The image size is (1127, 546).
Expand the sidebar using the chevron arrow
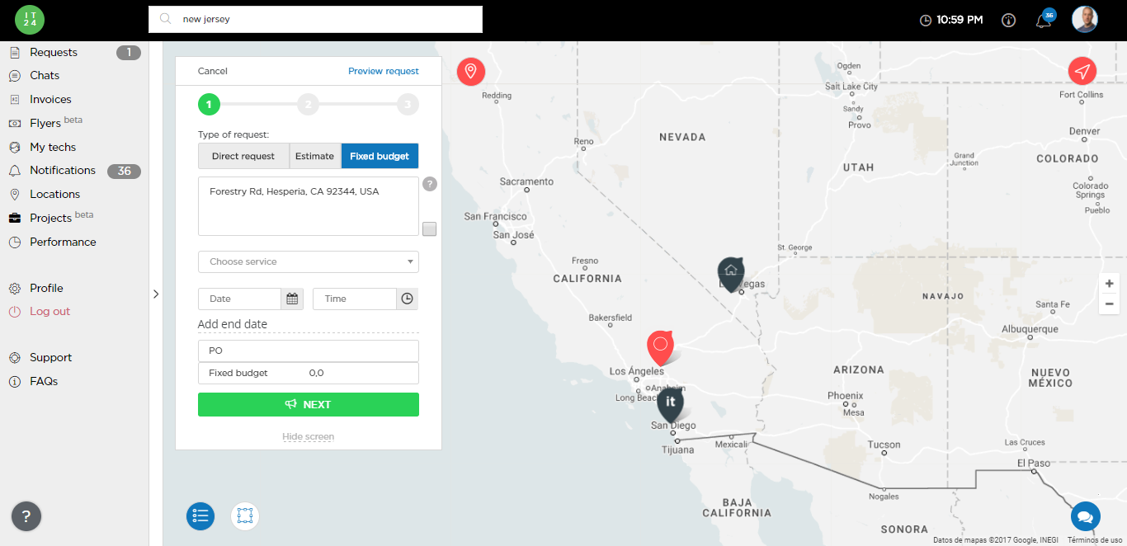pos(156,294)
